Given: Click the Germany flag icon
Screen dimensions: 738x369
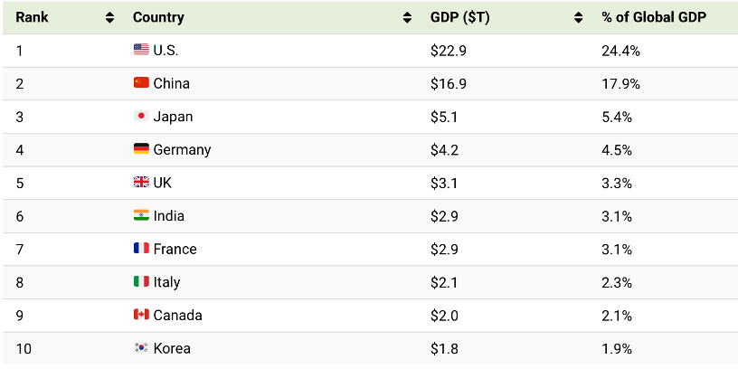Looking at the screenshot, I should click(x=141, y=149).
